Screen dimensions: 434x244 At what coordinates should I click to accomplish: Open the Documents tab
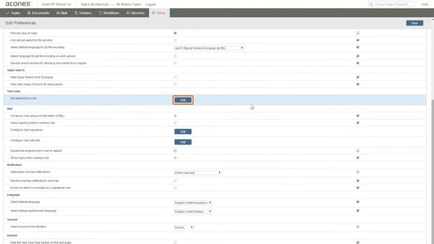[x=38, y=13]
